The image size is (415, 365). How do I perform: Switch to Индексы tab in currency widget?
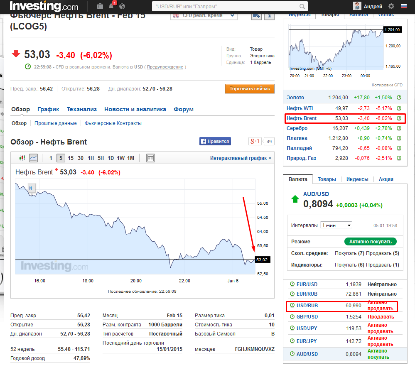click(357, 179)
